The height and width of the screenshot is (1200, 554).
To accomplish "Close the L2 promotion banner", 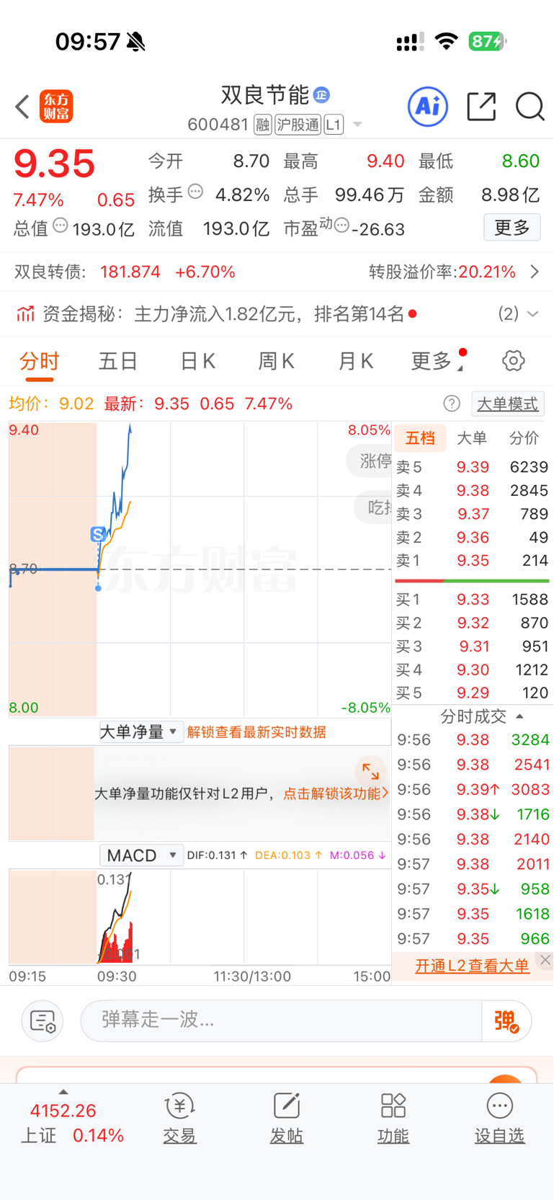I will point(545,960).
